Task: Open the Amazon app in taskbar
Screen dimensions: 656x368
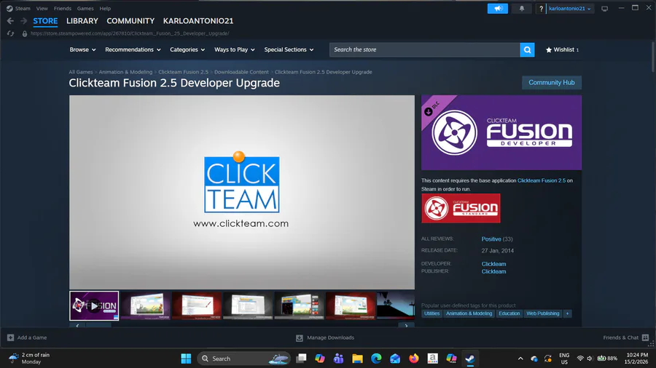Action: pos(432,359)
